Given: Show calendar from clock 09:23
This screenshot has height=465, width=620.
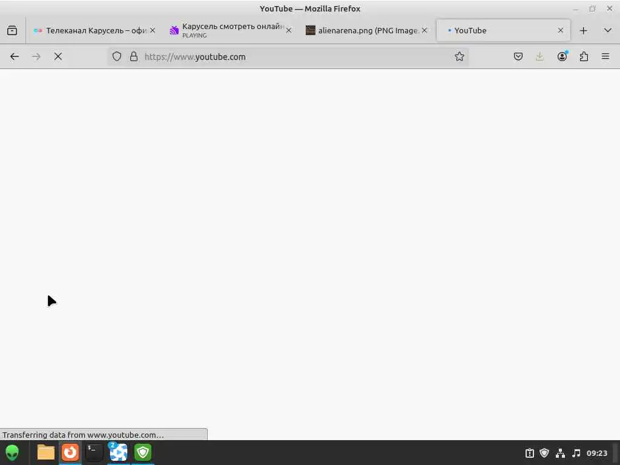Looking at the screenshot, I should 596,453.
